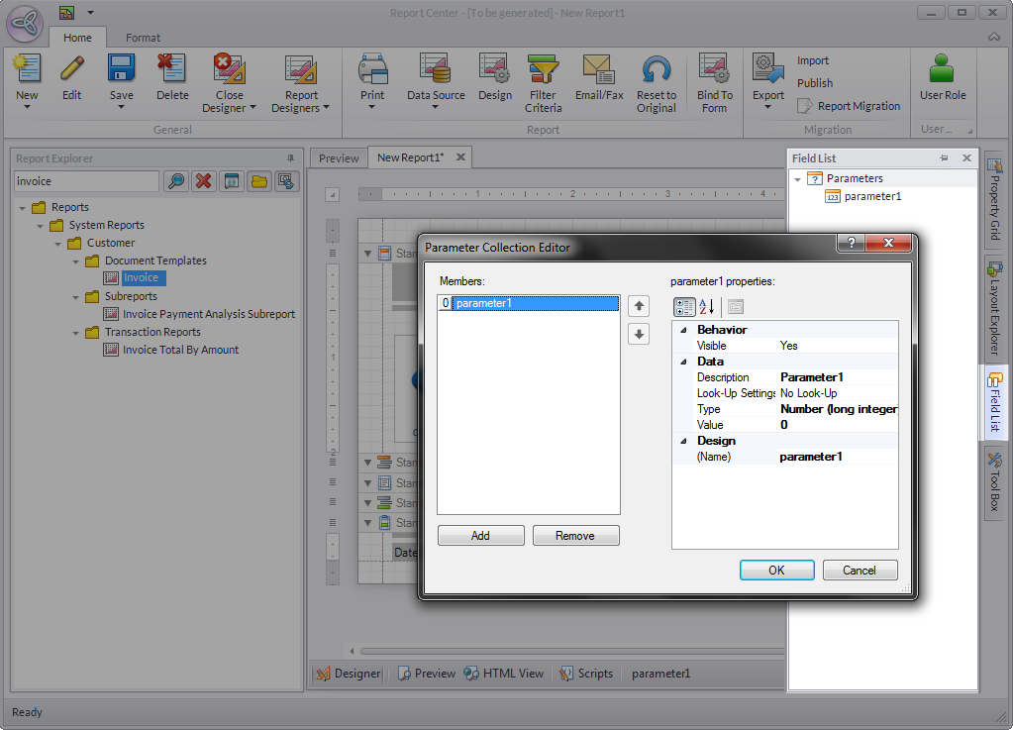The image size is (1013, 730).
Task: Open the User Role icon
Action: point(942,69)
